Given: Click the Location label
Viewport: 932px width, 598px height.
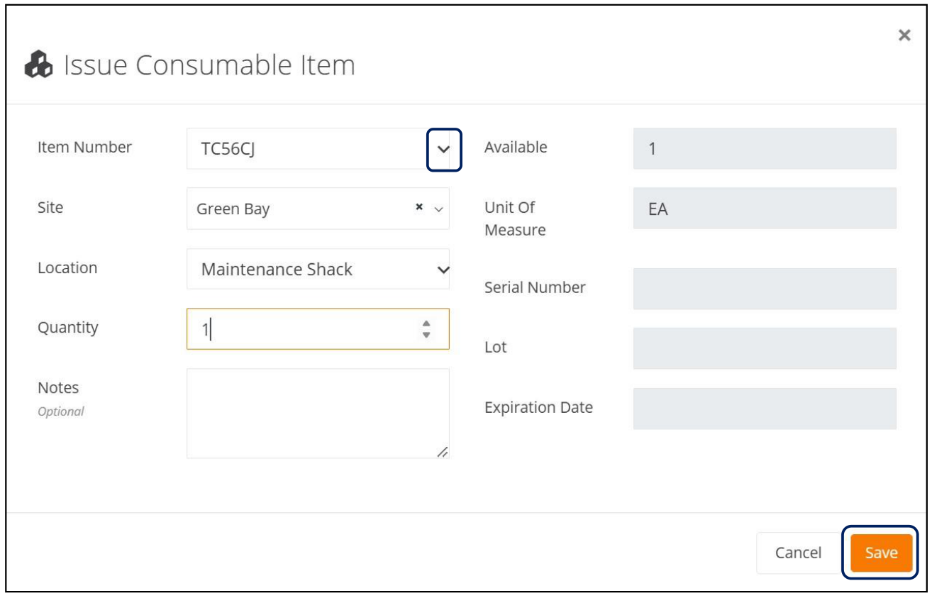Looking at the screenshot, I should point(67,268).
